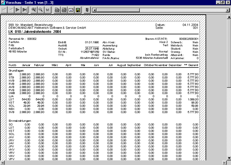This screenshot has height=165, width=231.
Task: Print with the first printer icon
Action: [x=57, y=10]
